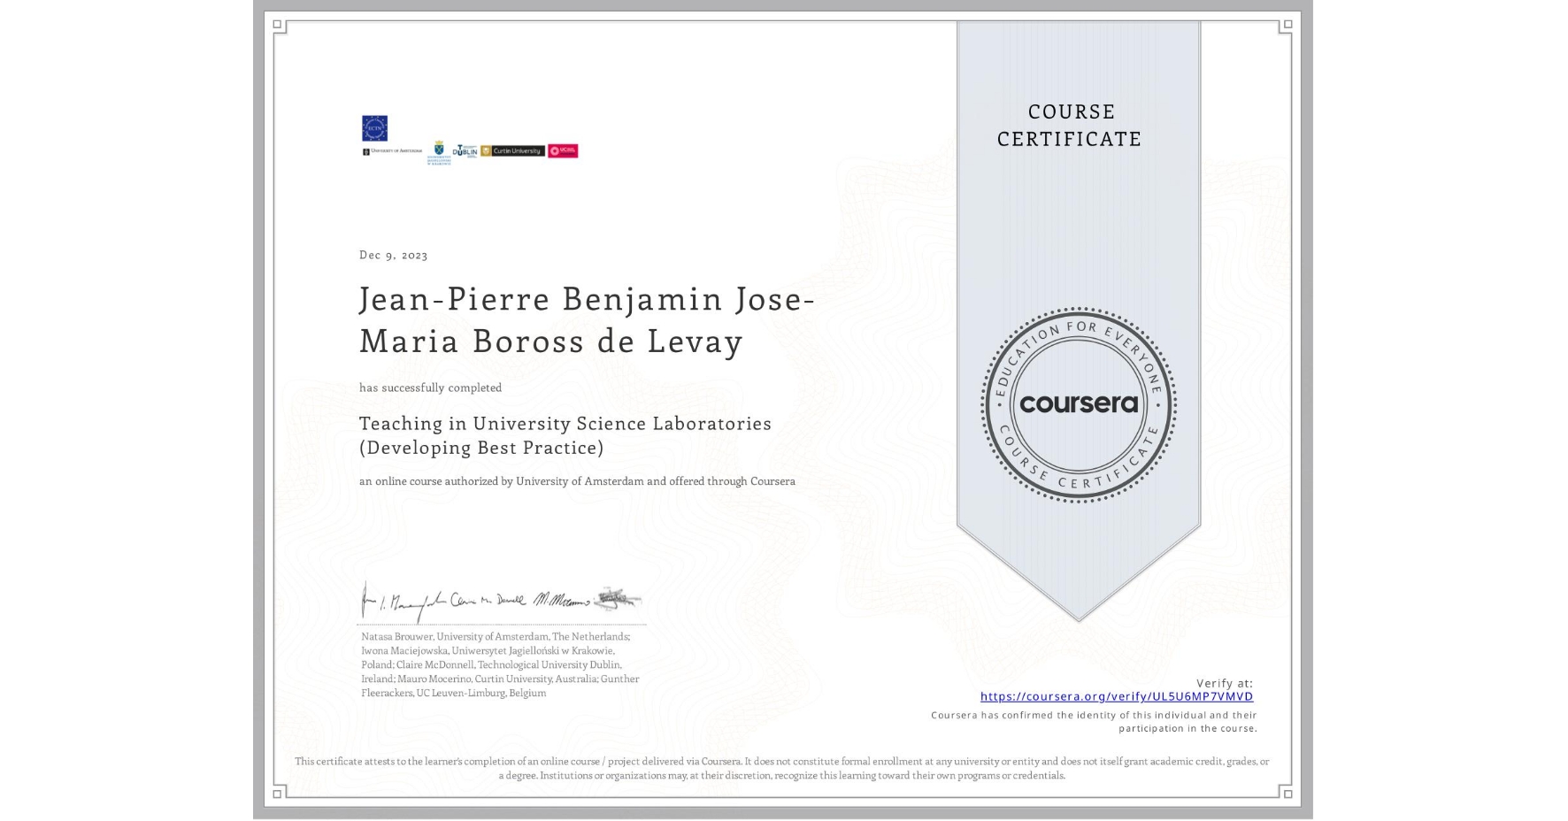Viewport: 1568px width, 821px height.
Task: Click the date text 'Dec 9, 2023'
Action: click(393, 255)
